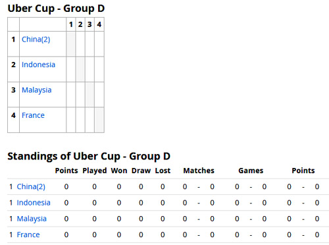Click the Uber Cup - Group D heading
This screenshot has height=245, width=329.
coord(56,9)
